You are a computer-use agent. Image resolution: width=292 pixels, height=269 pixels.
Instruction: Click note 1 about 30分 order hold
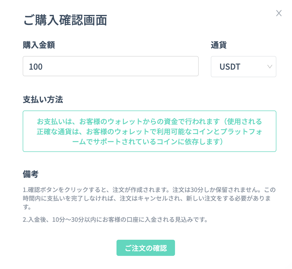click(149, 190)
